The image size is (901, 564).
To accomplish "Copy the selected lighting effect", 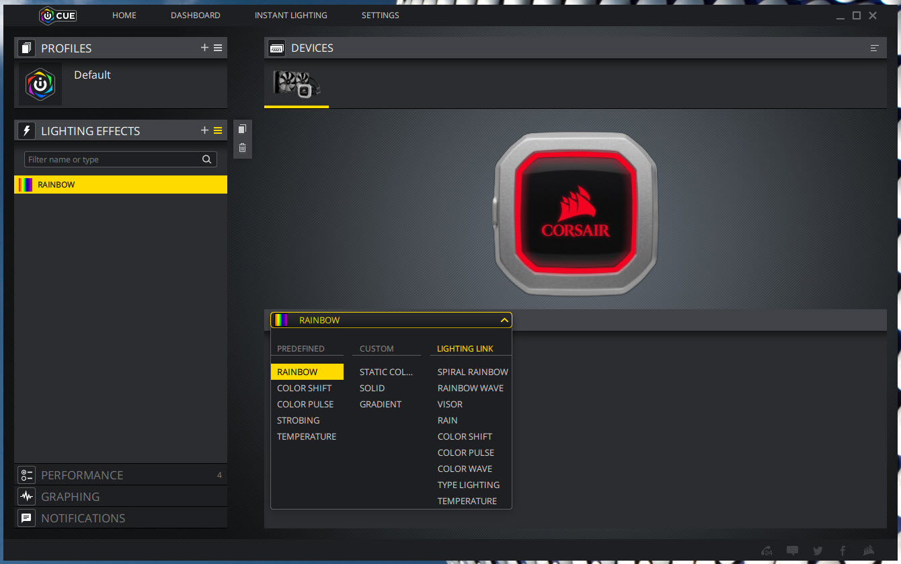I will (x=243, y=129).
